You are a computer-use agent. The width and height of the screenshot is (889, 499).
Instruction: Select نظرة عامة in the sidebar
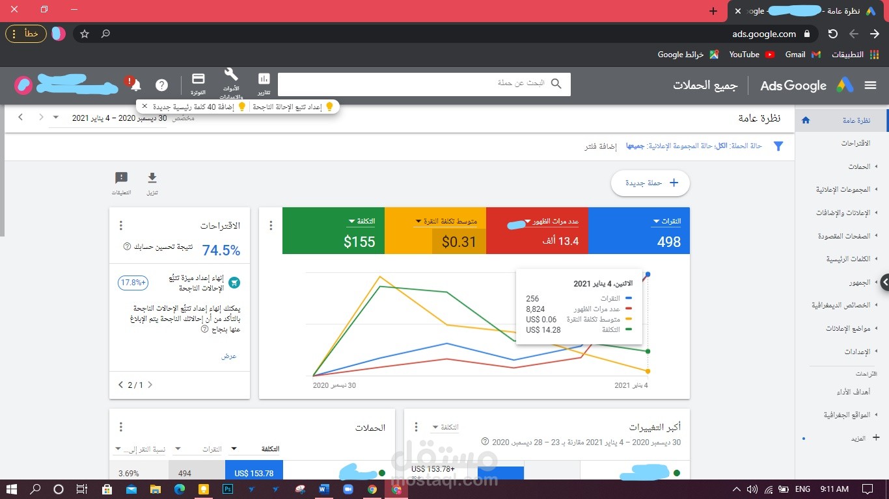(x=841, y=120)
